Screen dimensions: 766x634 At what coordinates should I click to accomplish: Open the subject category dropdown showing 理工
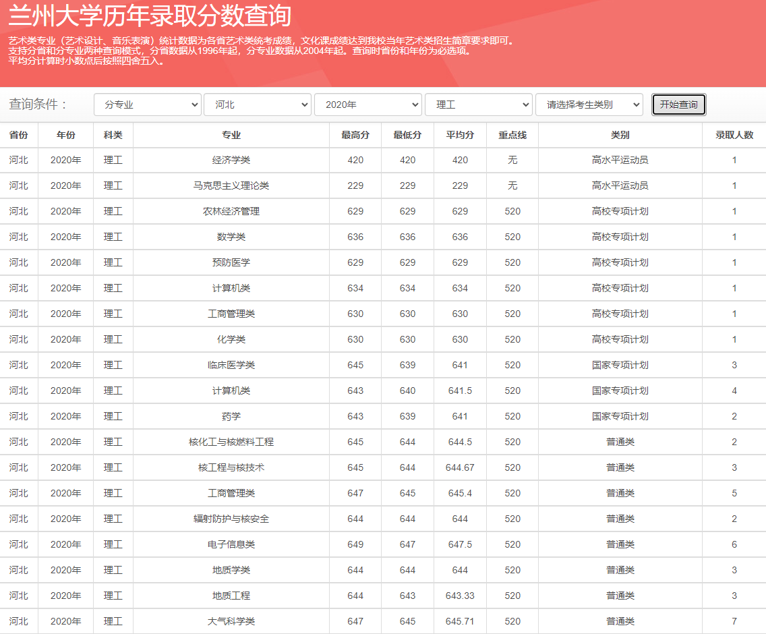479,105
